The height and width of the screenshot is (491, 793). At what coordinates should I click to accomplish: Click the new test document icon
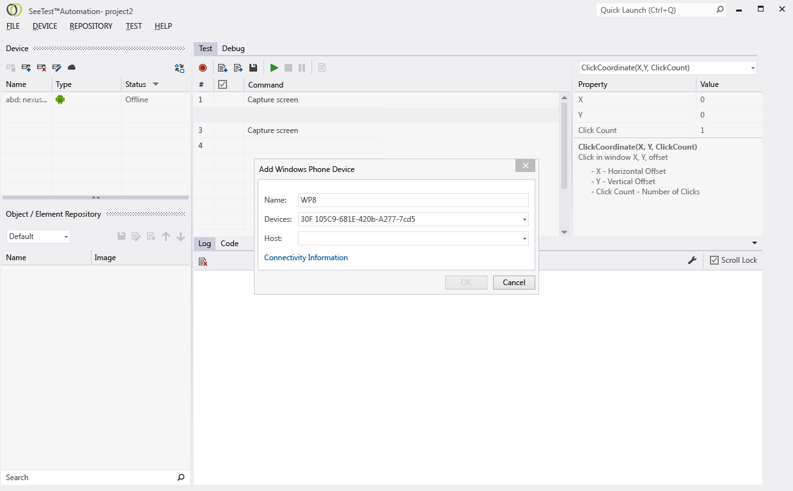223,68
